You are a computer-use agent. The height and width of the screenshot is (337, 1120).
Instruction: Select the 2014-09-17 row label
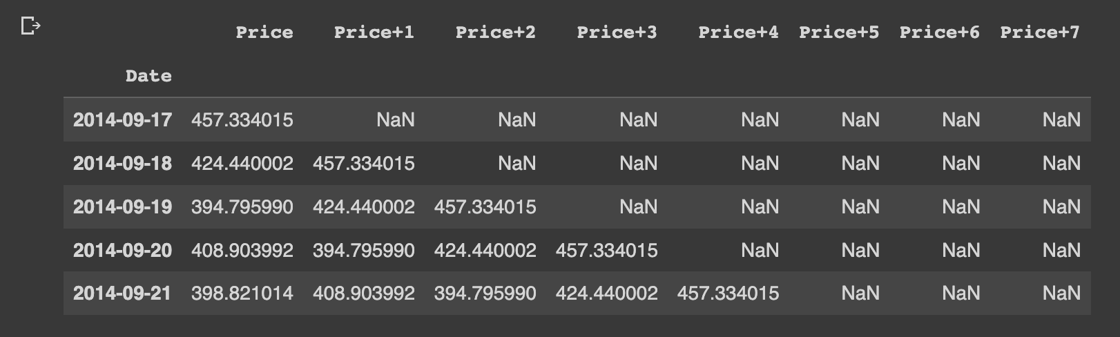122,120
